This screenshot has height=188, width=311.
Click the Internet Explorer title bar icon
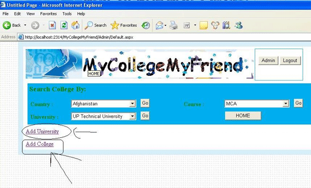click(x=3, y=5)
